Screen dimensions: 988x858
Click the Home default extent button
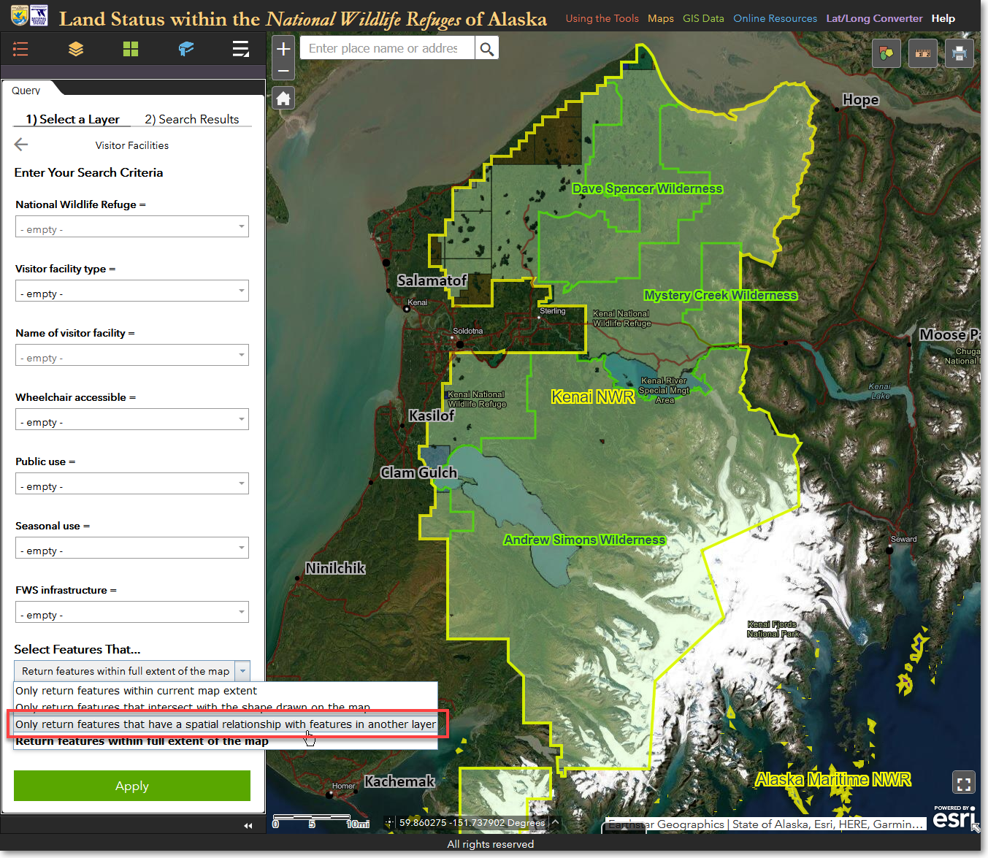(x=283, y=98)
